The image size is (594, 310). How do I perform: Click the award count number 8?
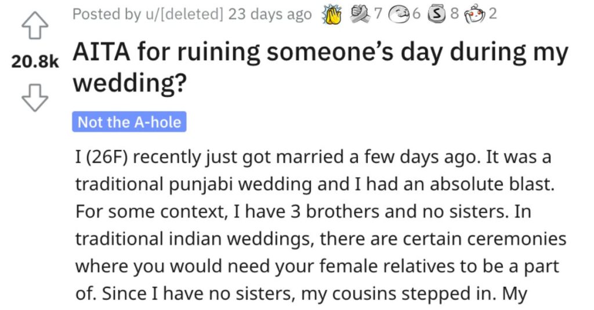click(454, 13)
